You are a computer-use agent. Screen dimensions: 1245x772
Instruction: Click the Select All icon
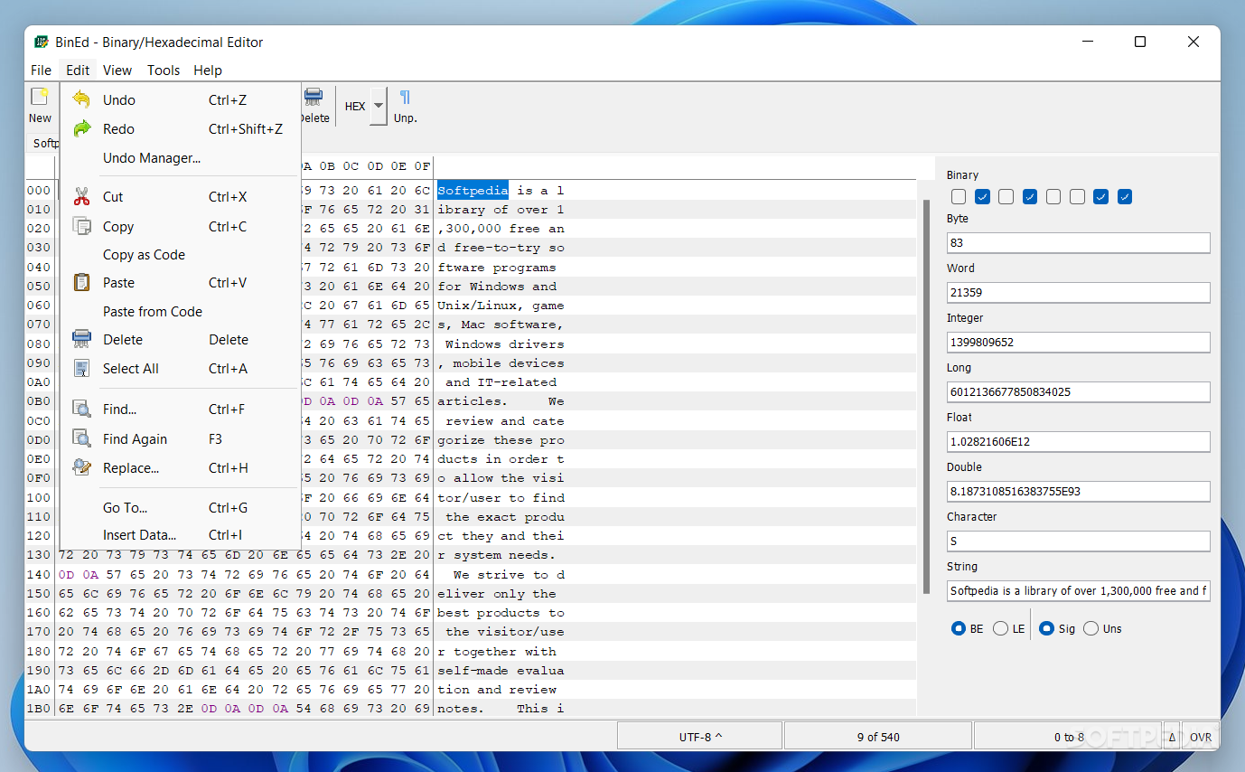tap(82, 368)
